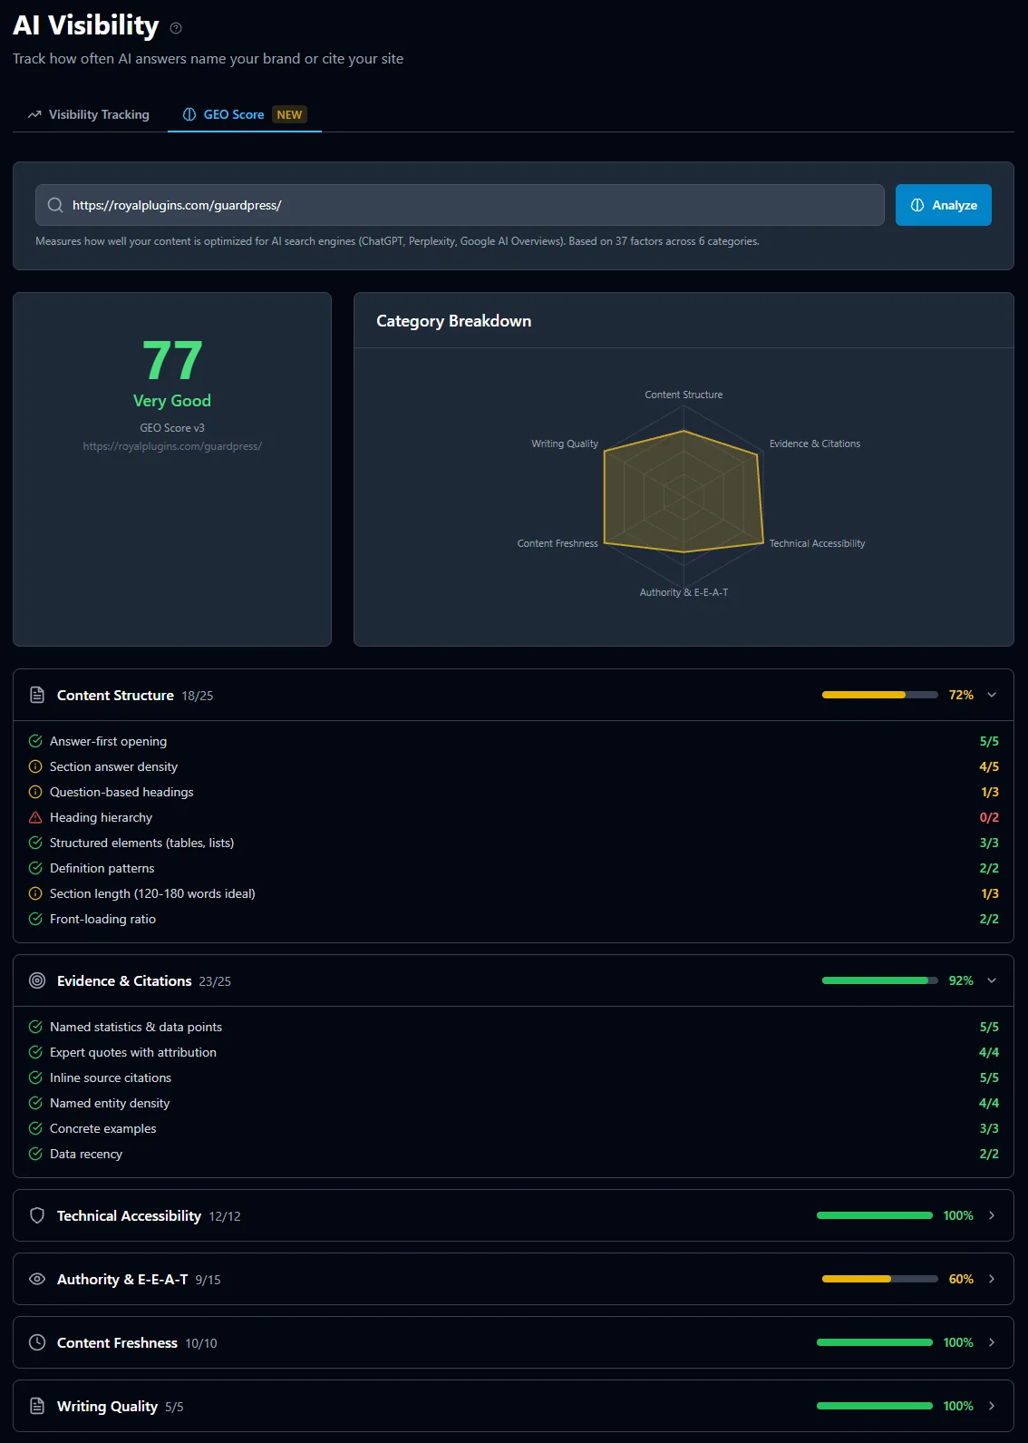Click 'Technical Accessibility' label on radar chart
This screenshot has width=1028, height=1443.
818,543
